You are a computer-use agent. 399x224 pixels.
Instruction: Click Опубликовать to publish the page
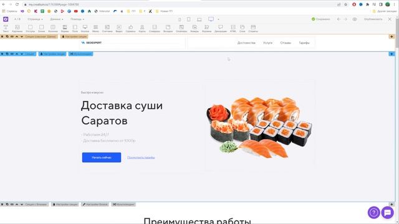coord(373,19)
